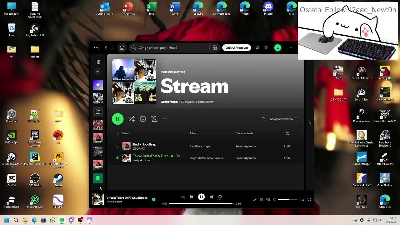Open the folder item in library sidebar
400x225 pixels.
tap(98, 112)
